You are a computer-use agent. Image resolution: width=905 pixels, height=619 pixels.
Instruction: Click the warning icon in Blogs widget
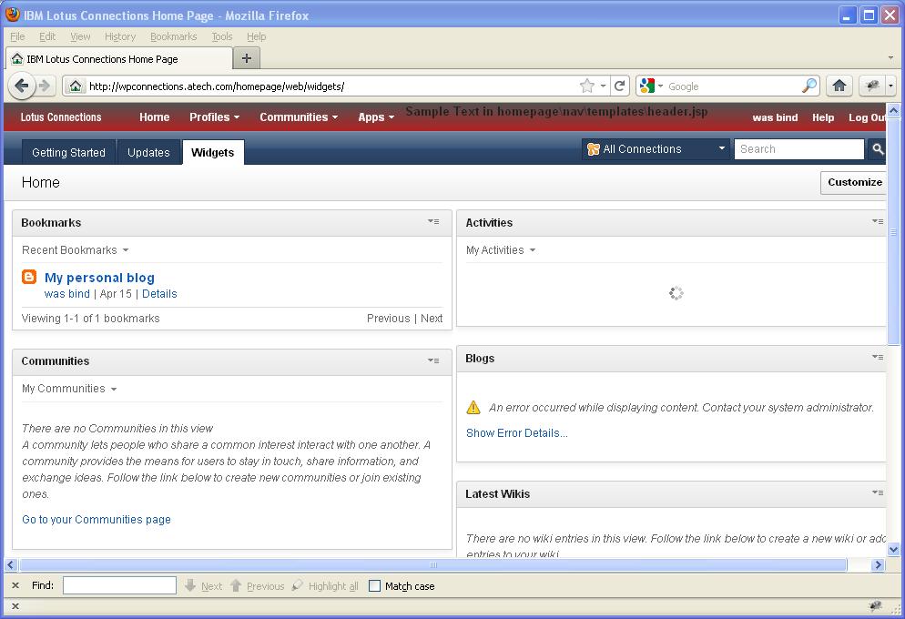[x=473, y=407]
